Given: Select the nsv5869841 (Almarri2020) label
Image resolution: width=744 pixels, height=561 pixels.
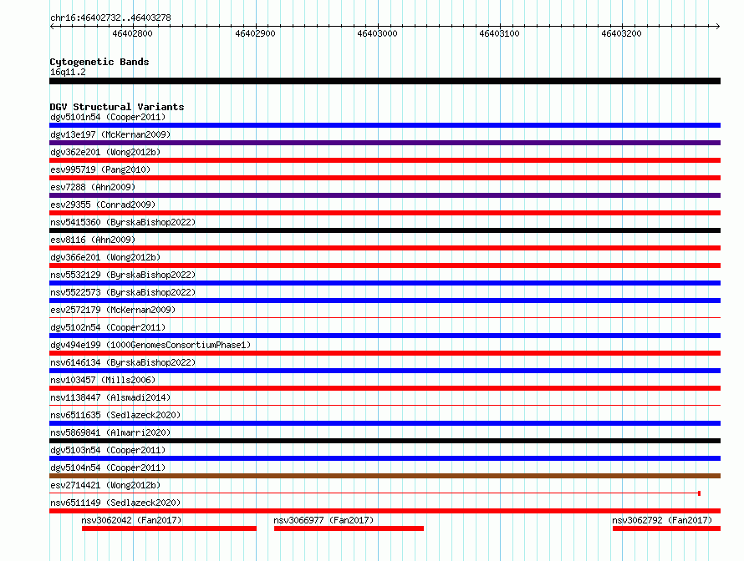Looking at the screenshot, I should click(x=110, y=432).
